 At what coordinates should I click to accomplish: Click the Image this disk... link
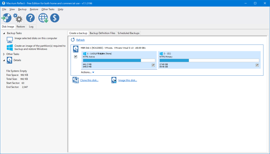(x=128, y=80)
